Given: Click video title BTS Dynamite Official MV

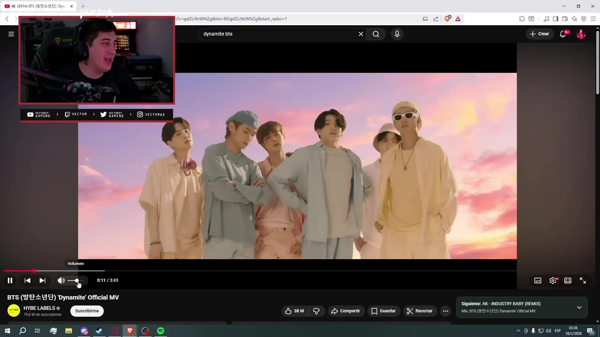Looking at the screenshot, I should [63, 297].
